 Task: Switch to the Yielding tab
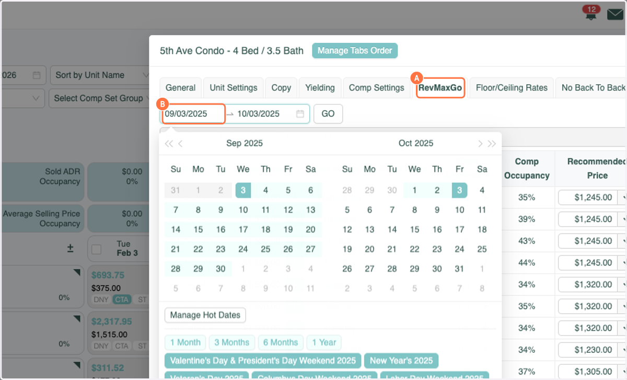pyautogui.click(x=320, y=88)
